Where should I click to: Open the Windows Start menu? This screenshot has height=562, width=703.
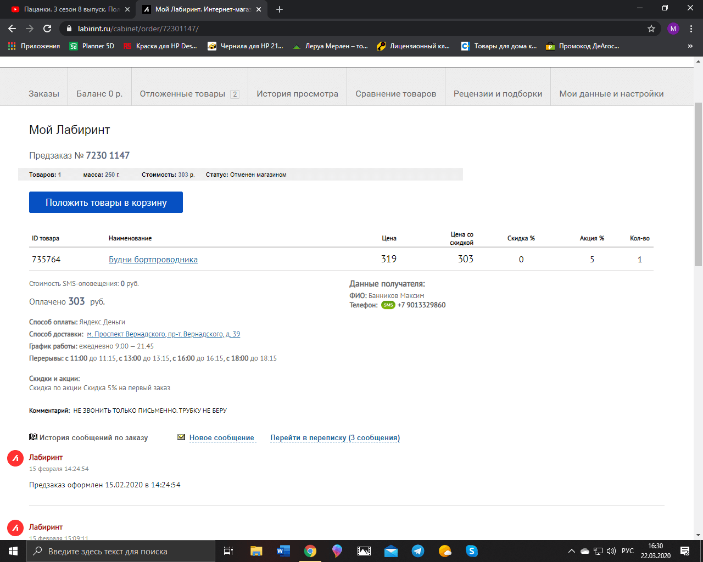(13, 551)
